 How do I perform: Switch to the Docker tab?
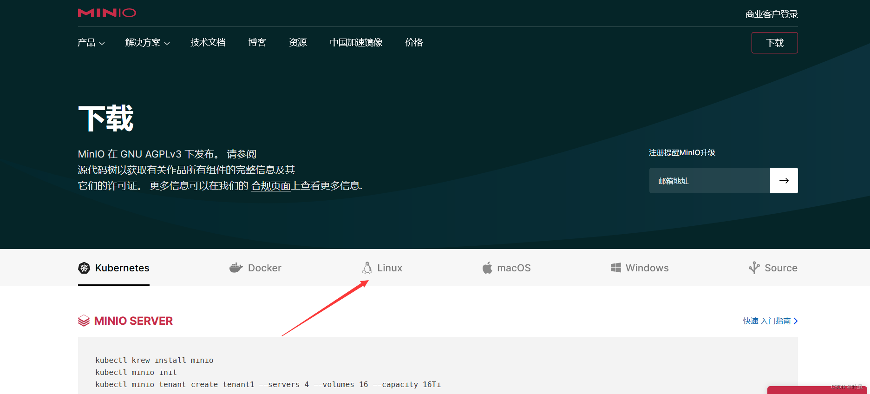[x=255, y=268]
